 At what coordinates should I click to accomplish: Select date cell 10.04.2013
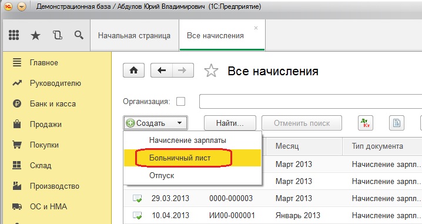(170, 215)
